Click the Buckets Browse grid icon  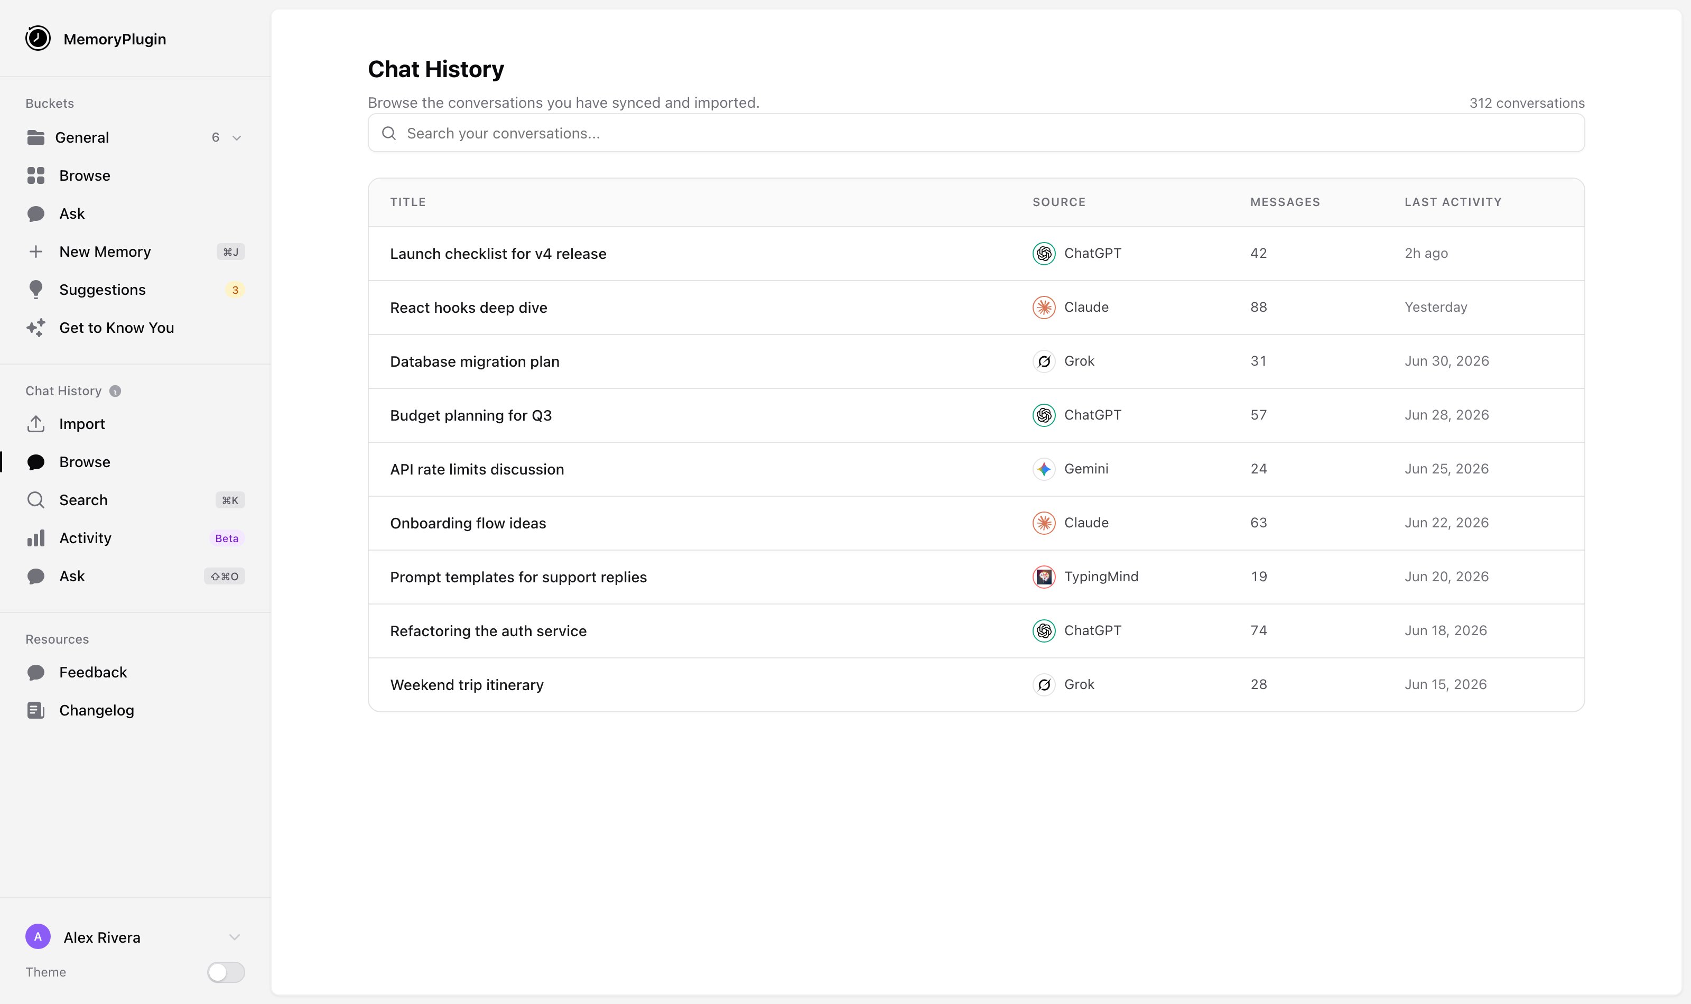click(36, 175)
